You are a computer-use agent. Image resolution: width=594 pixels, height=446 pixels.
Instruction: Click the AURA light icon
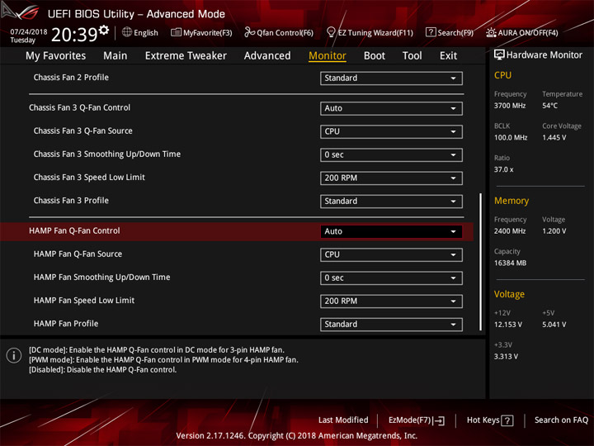pyautogui.click(x=491, y=32)
